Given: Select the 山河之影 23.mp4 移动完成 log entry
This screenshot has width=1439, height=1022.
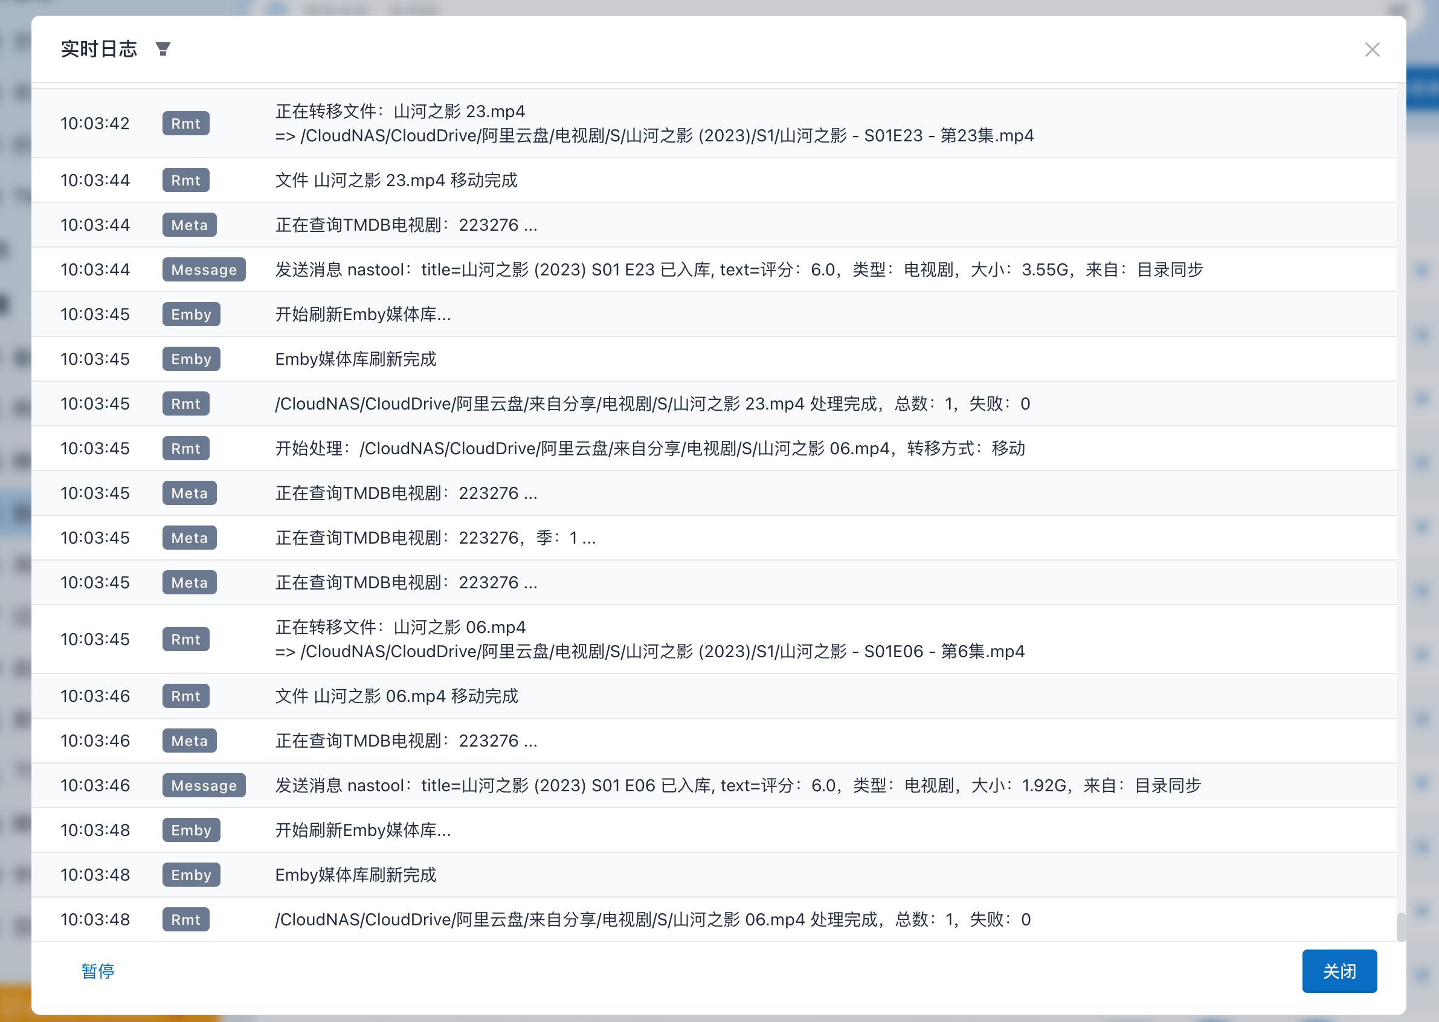Looking at the screenshot, I should tap(396, 180).
